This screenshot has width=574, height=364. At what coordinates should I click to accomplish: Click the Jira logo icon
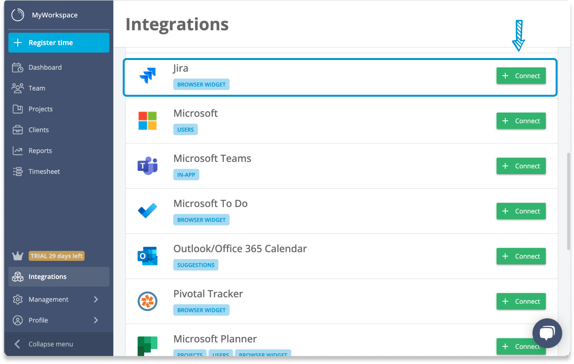148,75
